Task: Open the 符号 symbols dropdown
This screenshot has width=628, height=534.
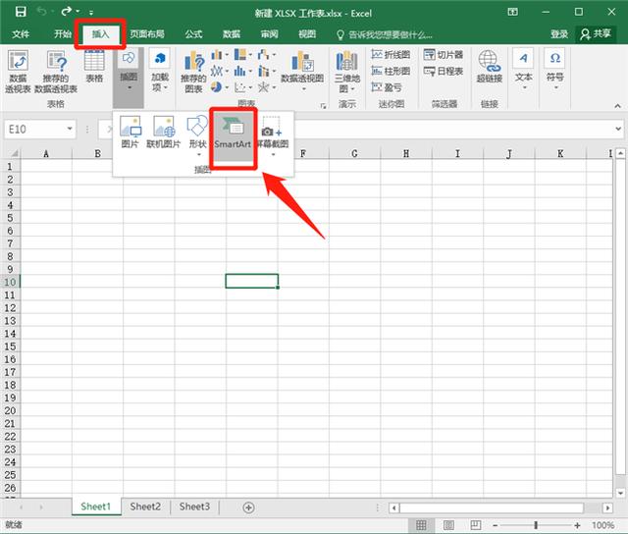Action: [x=555, y=70]
